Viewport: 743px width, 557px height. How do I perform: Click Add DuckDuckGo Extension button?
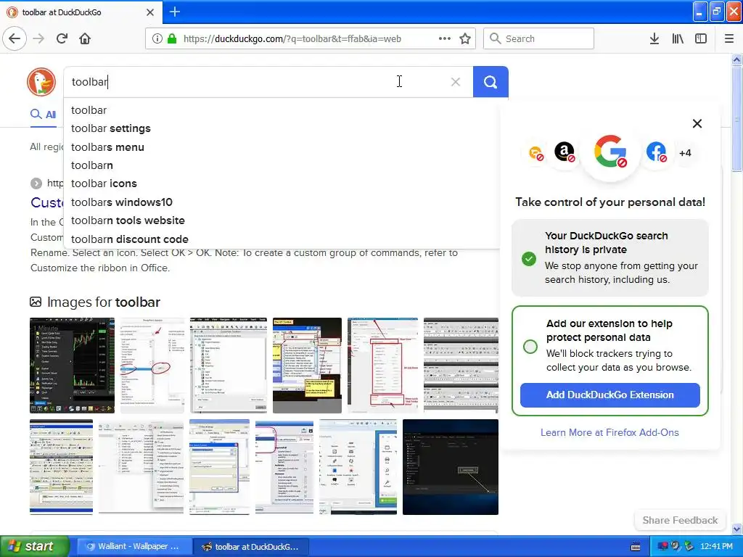pos(609,395)
